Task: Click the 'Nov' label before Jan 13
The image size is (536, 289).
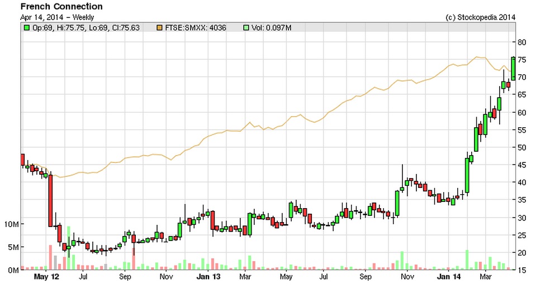Action: 166,277
